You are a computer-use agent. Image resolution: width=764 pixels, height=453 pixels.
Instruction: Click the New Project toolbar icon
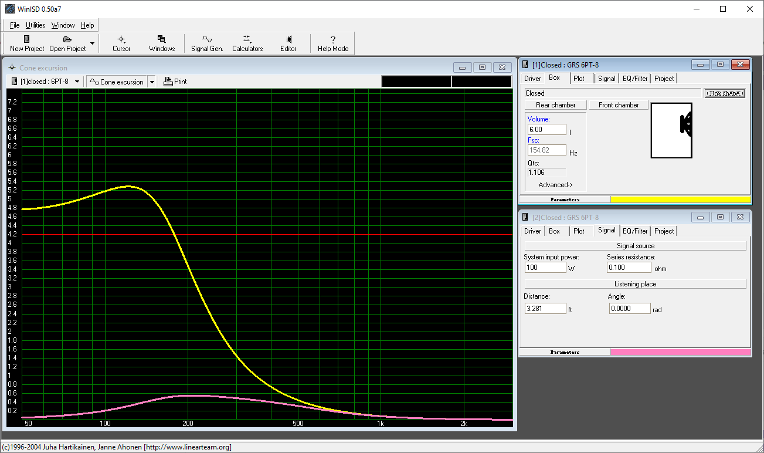click(27, 43)
